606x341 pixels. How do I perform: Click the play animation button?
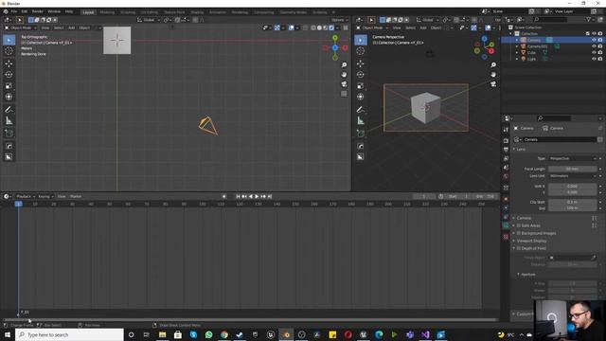point(257,196)
